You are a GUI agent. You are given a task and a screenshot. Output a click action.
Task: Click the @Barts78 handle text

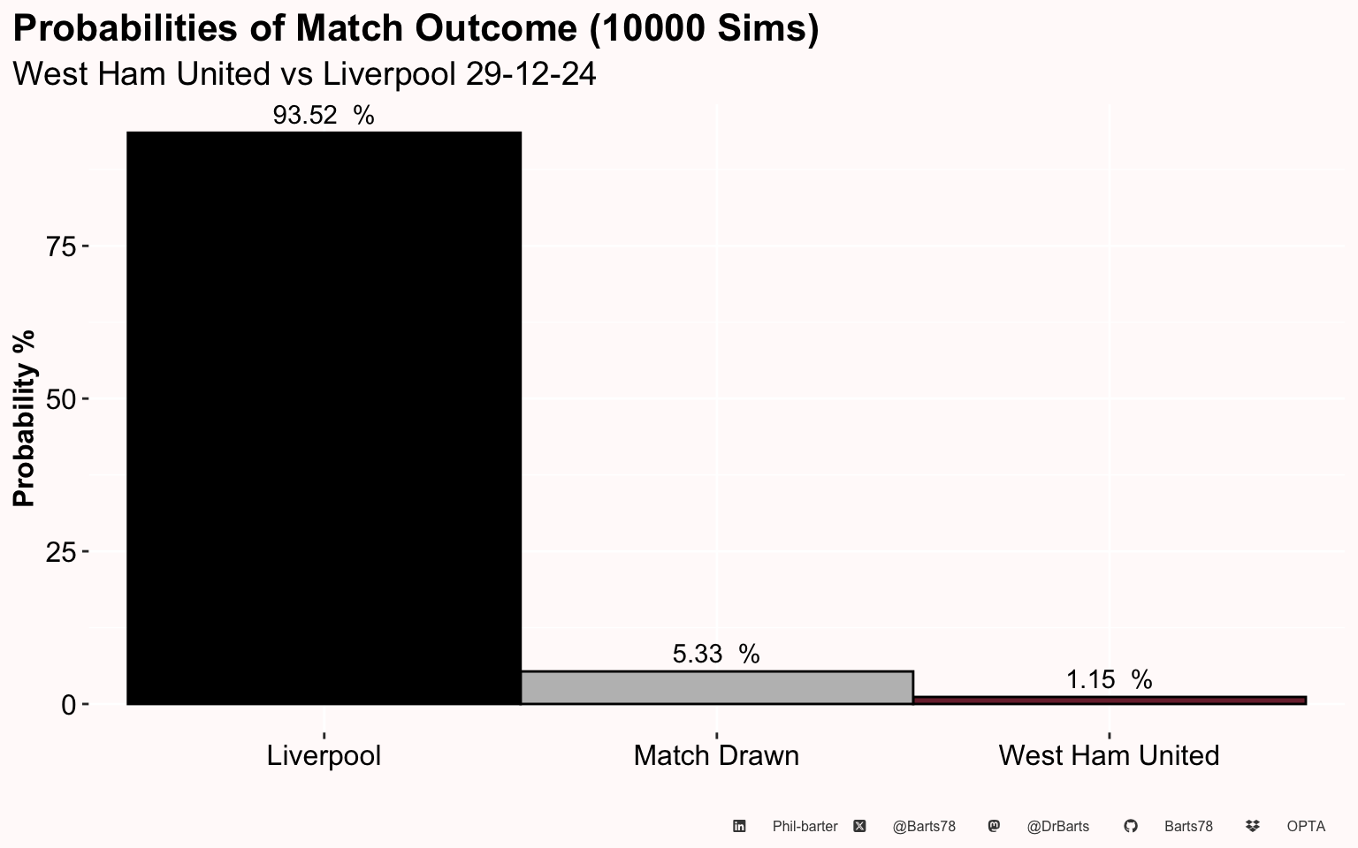pyautogui.click(x=924, y=827)
